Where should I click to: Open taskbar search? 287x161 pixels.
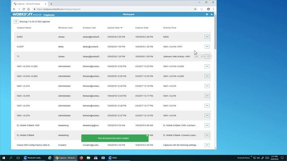(x=11, y=158)
